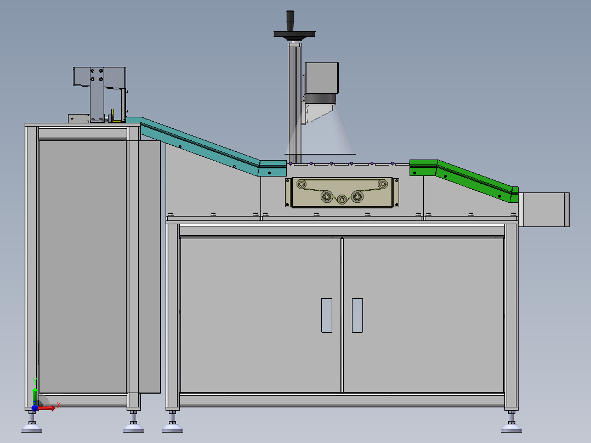Select the far-left leveling foot

tap(32, 422)
